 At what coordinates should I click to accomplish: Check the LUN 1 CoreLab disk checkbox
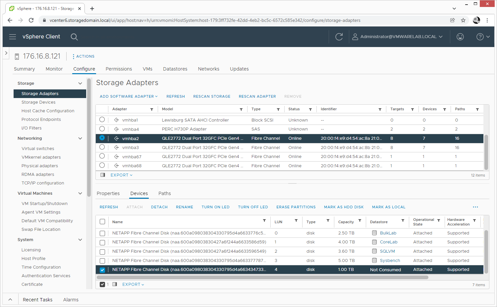(x=102, y=243)
